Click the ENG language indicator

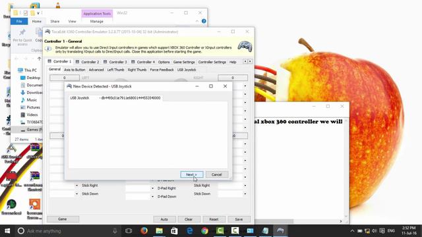tap(391, 231)
